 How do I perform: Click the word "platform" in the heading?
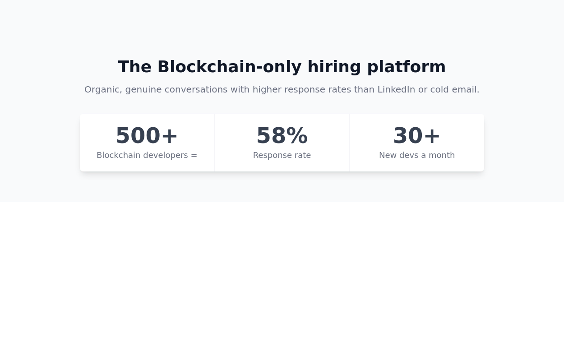point(406,67)
